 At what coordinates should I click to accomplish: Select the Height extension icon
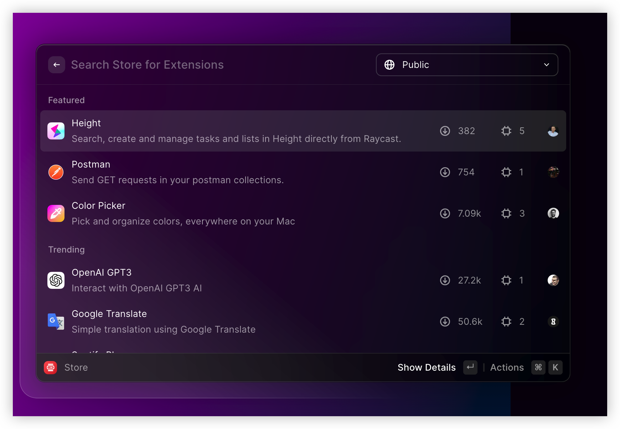pyautogui.click(x=56, y=131)
